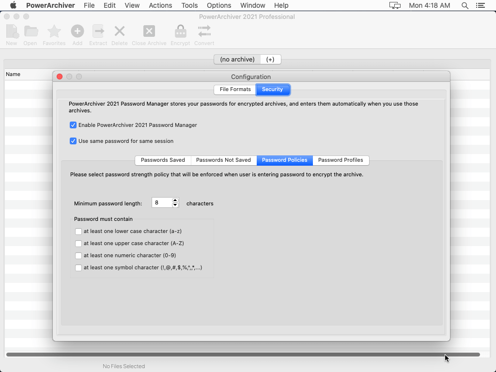Require at least one lower case character
The height and width of the screenshot is (372, 496).
[78, 232]
